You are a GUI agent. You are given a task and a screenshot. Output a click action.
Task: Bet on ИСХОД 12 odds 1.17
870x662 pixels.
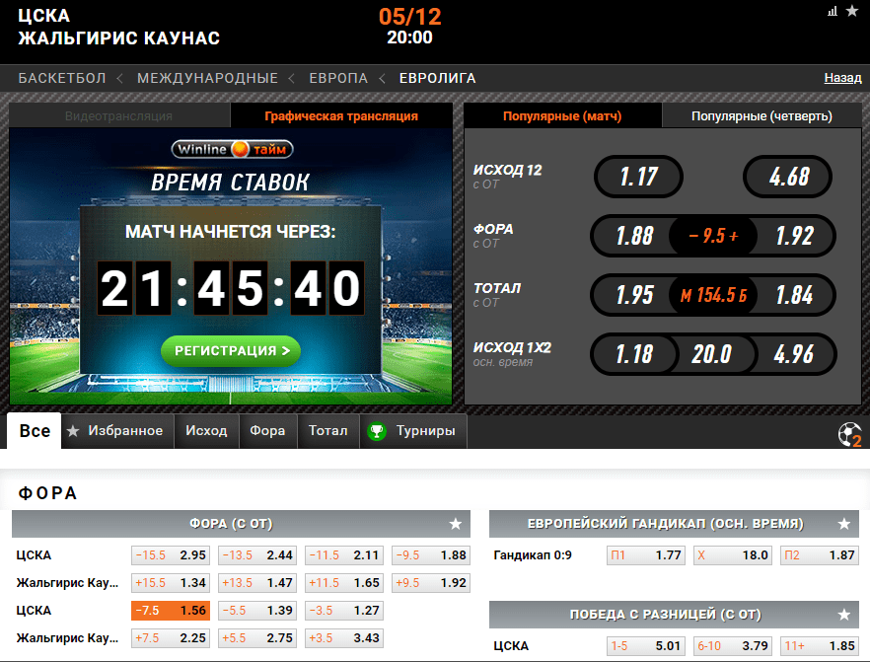[638, 177]
